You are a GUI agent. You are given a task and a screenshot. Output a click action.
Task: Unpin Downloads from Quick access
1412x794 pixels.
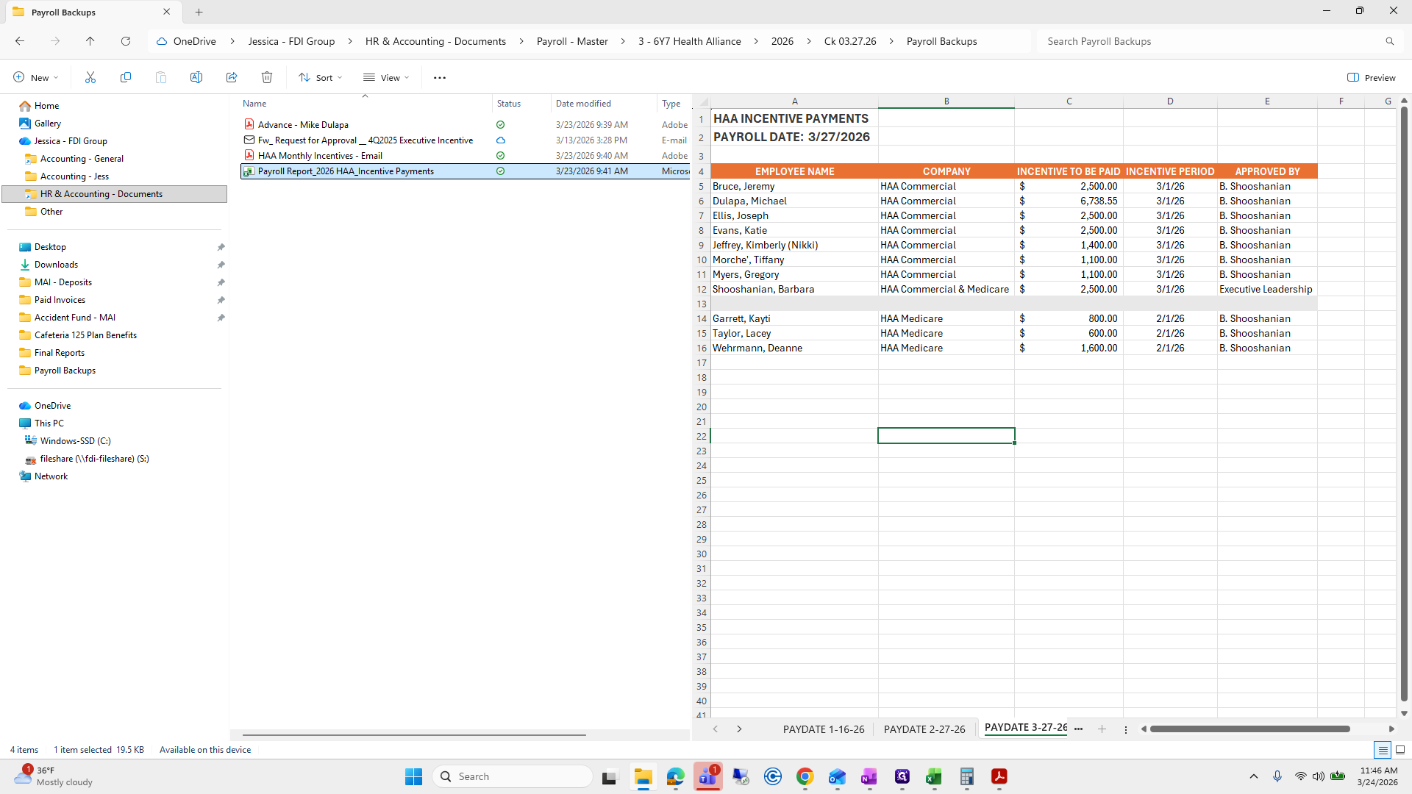point(221,265)
